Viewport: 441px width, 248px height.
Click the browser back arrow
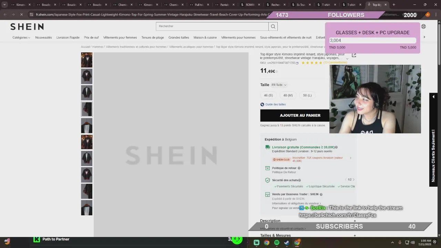click(x=5, y=14)
